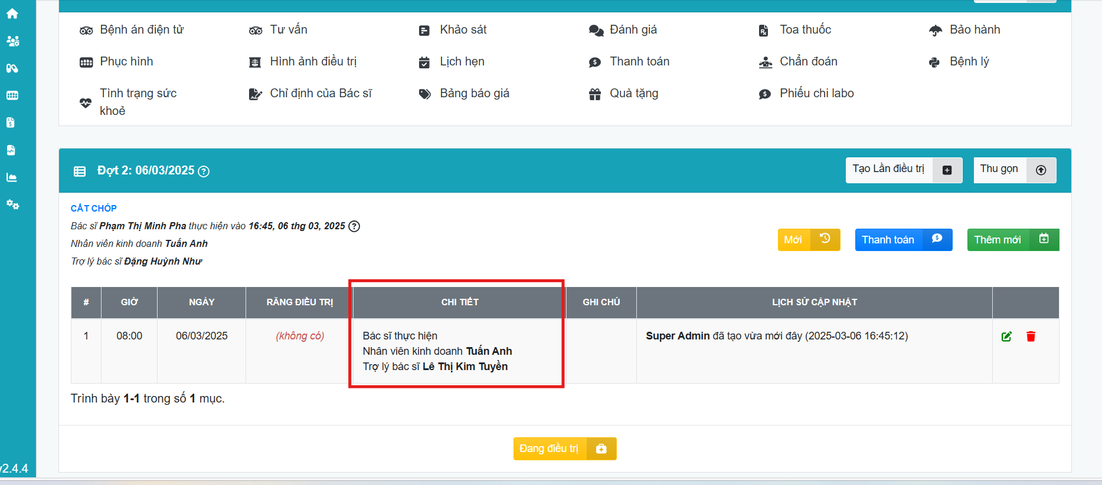Collapse section with Thu gọn button
This screenshot has height=485, width=1102.
[x=1014, y=170]
